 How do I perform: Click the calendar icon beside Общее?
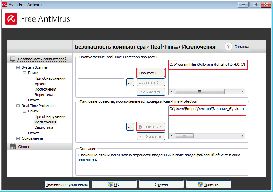tap(13, 147)
